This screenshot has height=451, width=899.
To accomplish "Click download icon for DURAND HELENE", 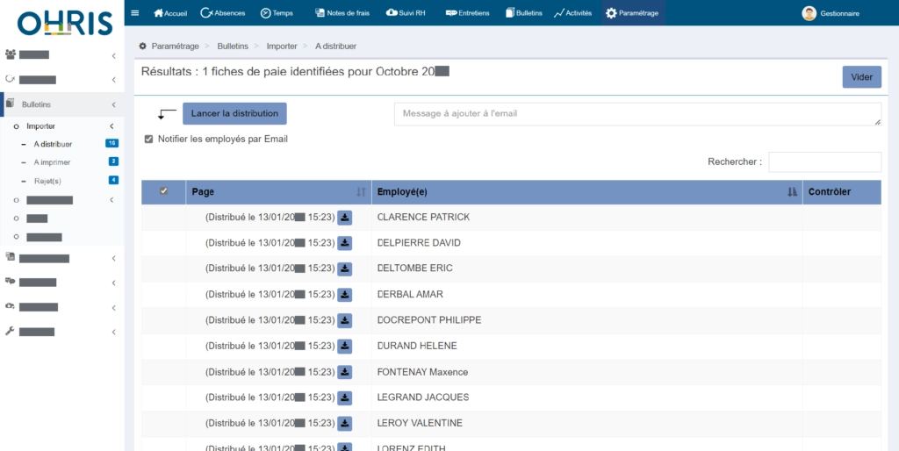I will click(x=345, y=347).
